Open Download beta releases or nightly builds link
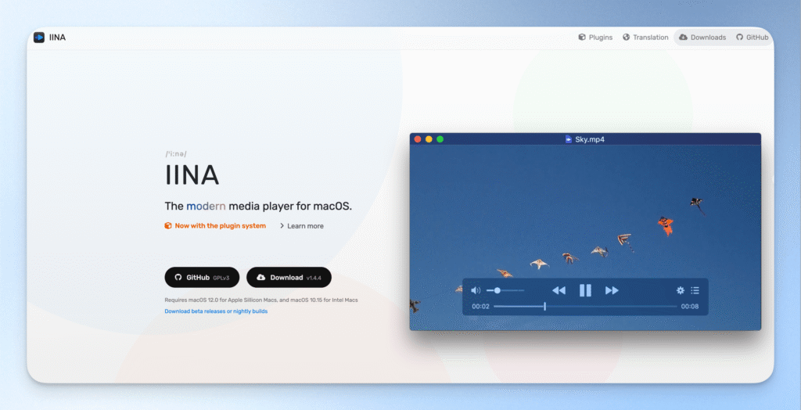Image resolution: width=801 pixels, height=410 pixels. (x=216, y=311)
